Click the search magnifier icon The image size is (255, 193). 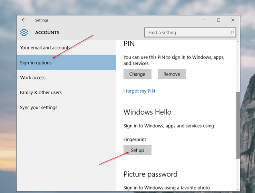(x=232, y=33)
